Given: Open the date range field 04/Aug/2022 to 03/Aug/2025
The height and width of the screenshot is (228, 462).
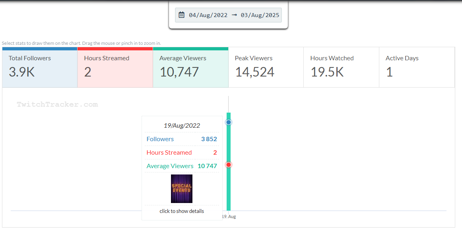Looking at the screenshot, I should tap(228, 15).
